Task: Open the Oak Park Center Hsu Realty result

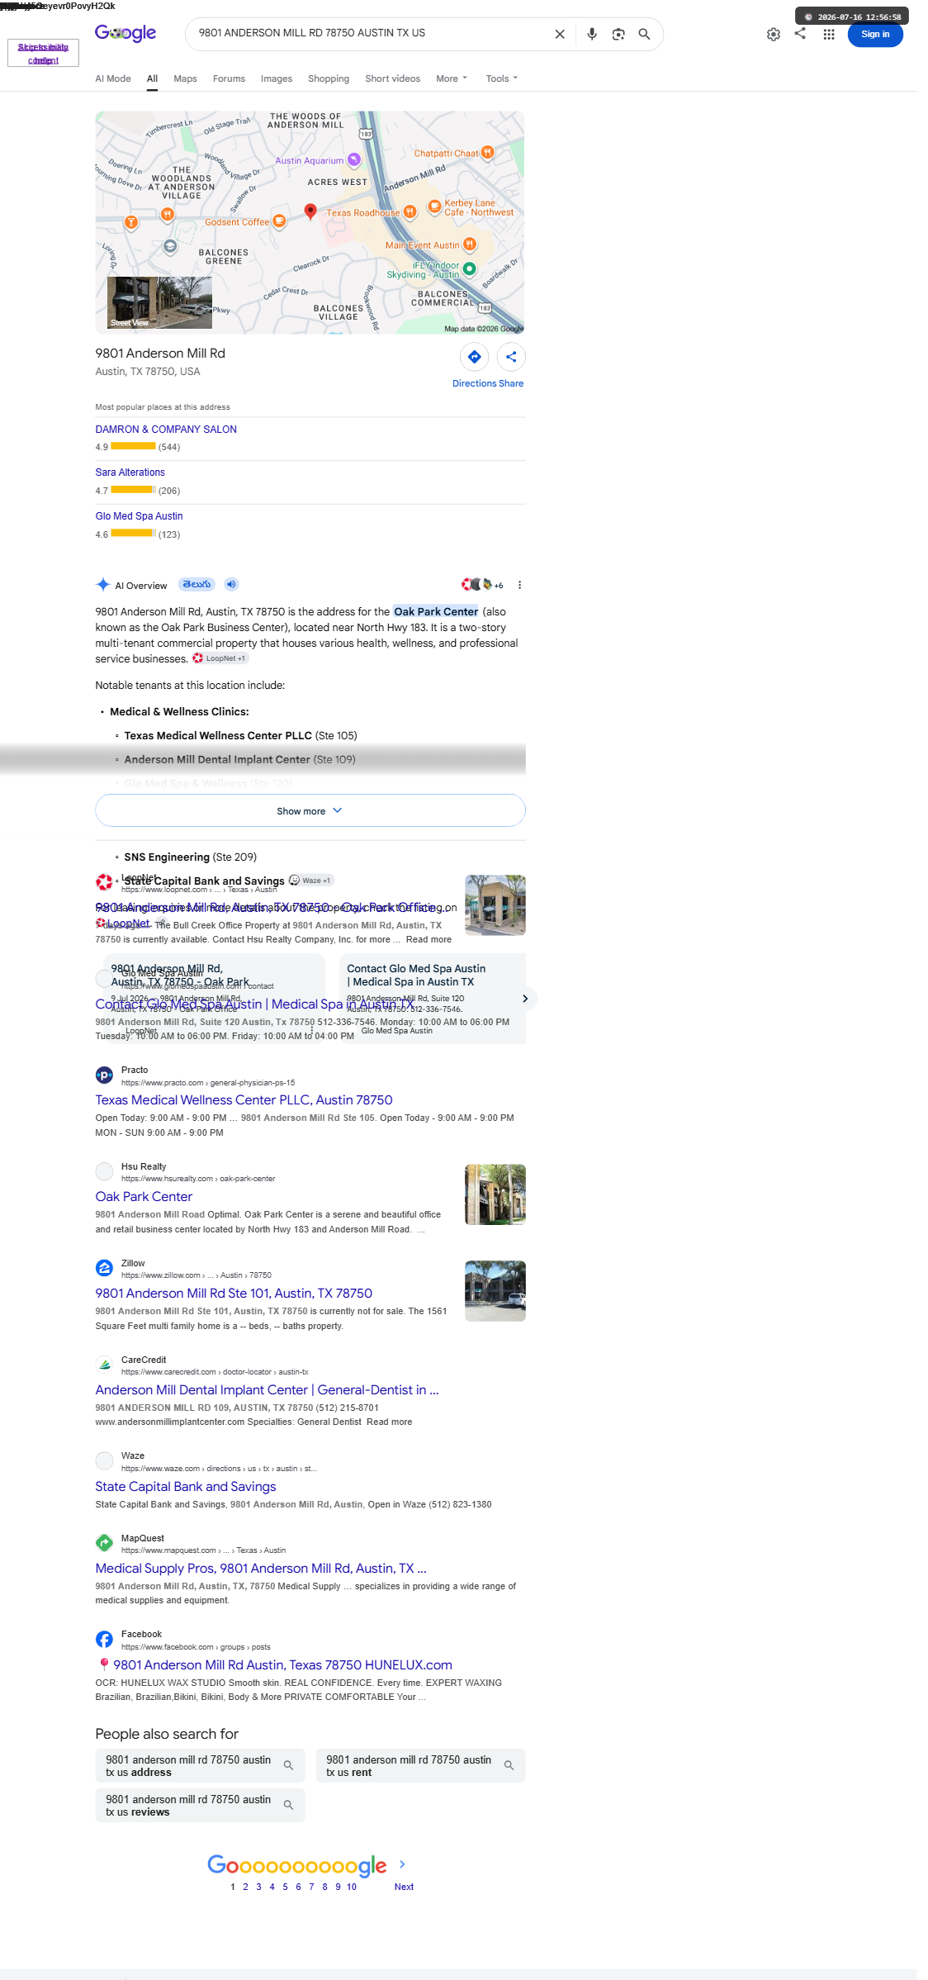Action: point(144,1197)
